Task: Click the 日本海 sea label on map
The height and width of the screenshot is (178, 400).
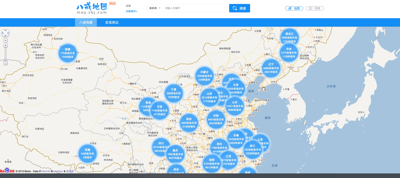Action: 331,86
